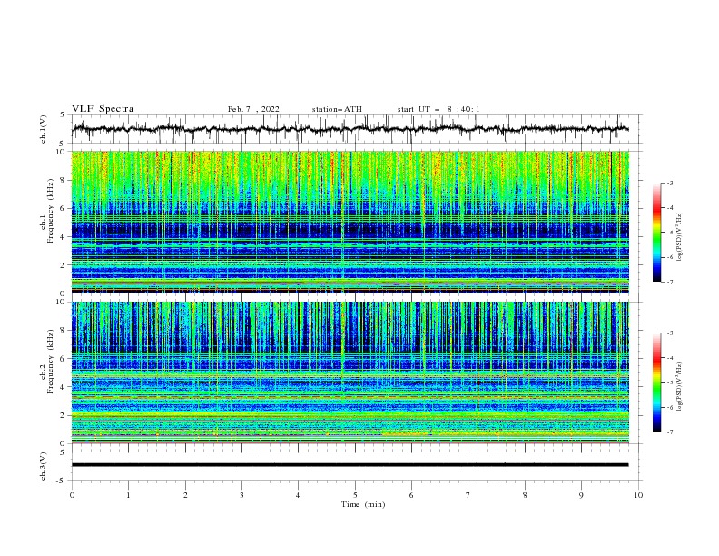Click the "10" tick on the time axis

[638, 495]
